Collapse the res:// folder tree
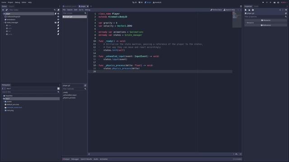Image resolution: width=289 pixels, height=162 pixels. 3,99
